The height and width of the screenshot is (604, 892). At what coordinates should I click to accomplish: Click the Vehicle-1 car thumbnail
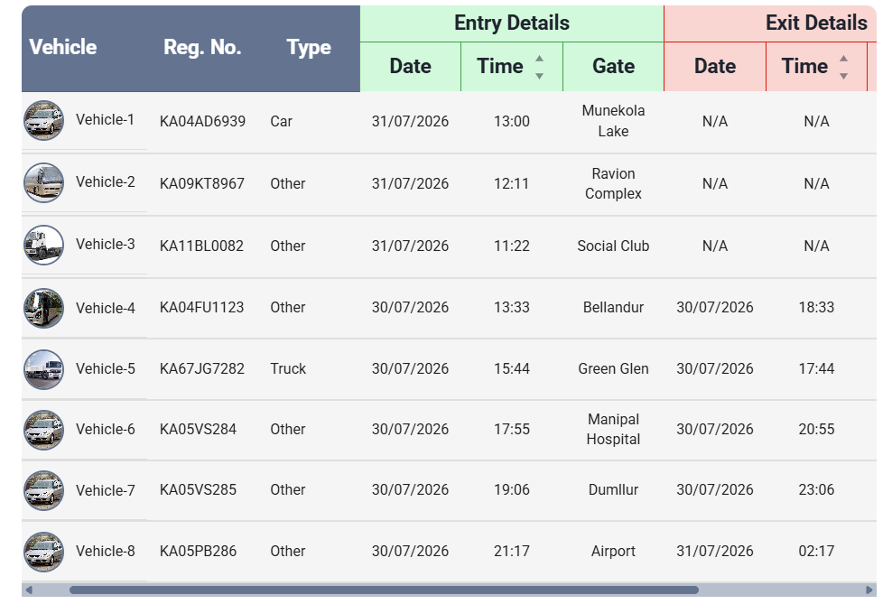coord(44,121)
